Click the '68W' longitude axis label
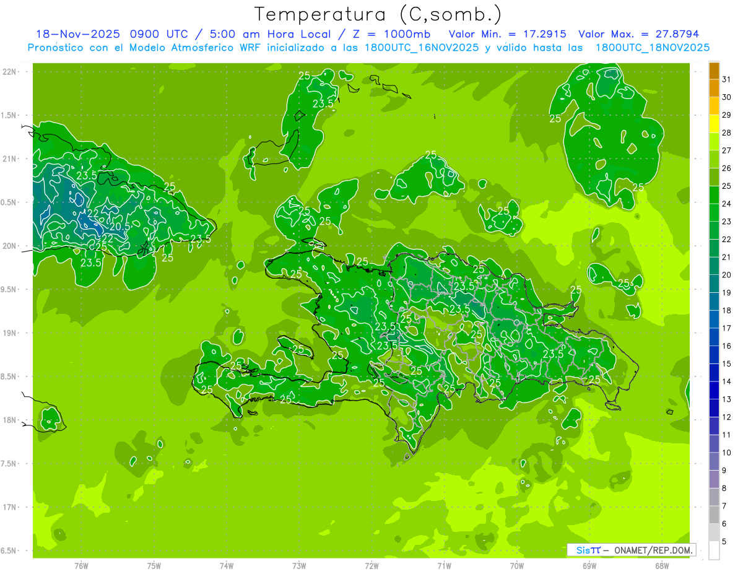 point(662,566)
